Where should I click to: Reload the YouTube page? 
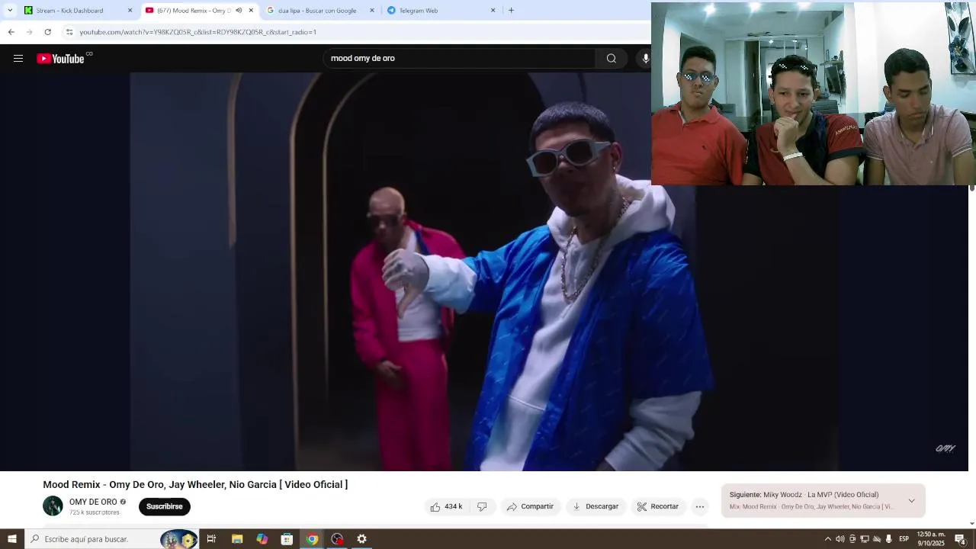(x=47, y=32)
